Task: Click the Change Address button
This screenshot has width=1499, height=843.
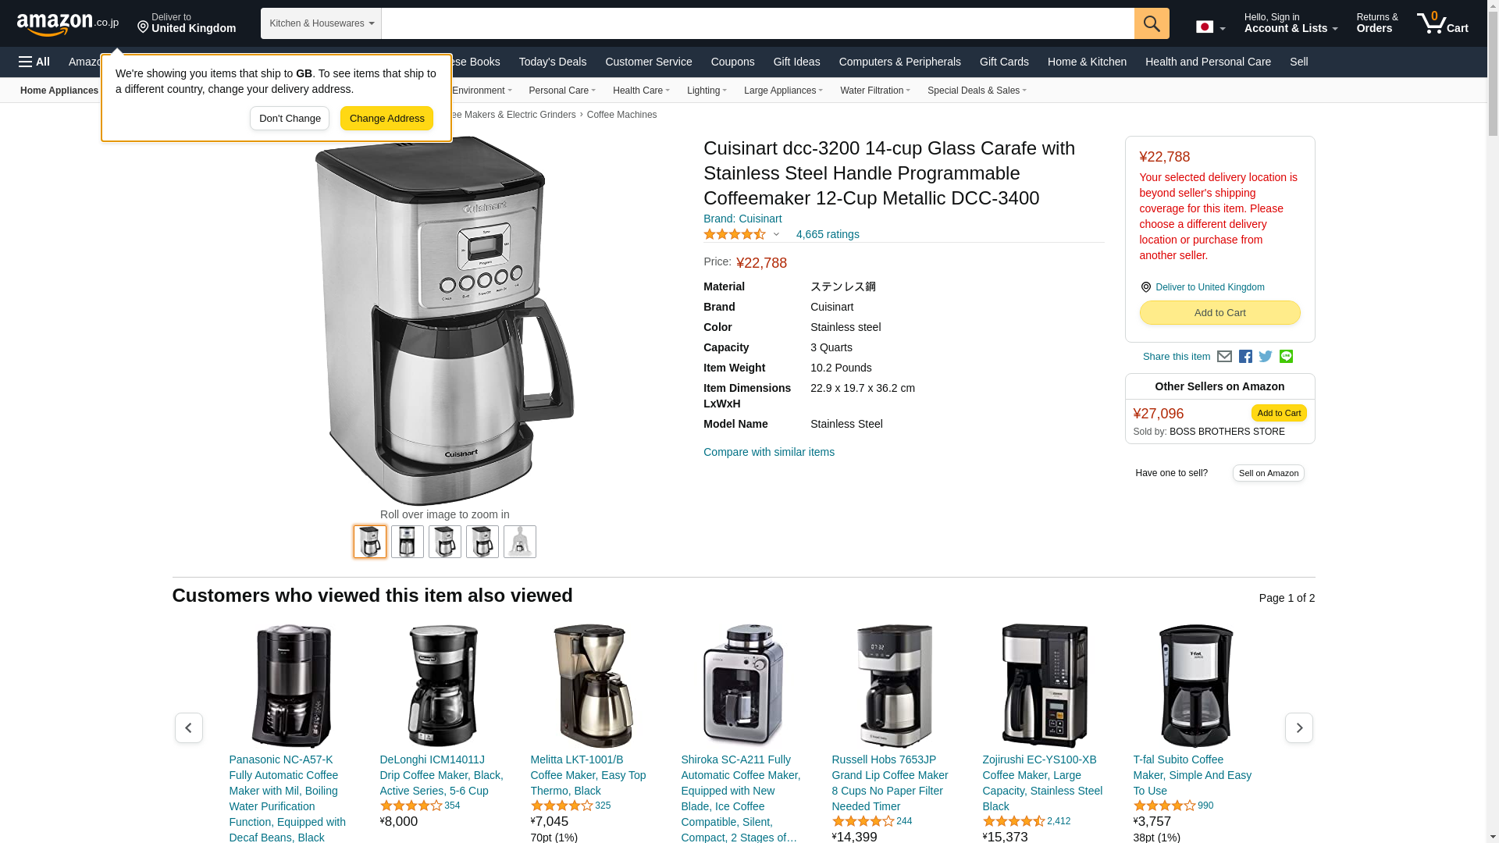Action: pos(386,119)
